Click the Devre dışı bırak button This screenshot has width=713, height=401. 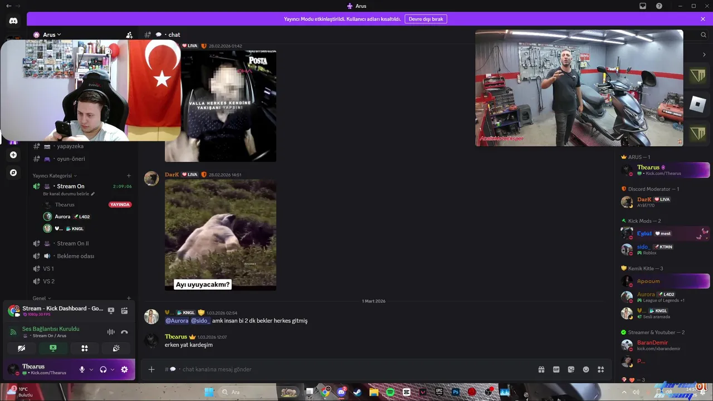pyautogui.click(x=426, y=19)
